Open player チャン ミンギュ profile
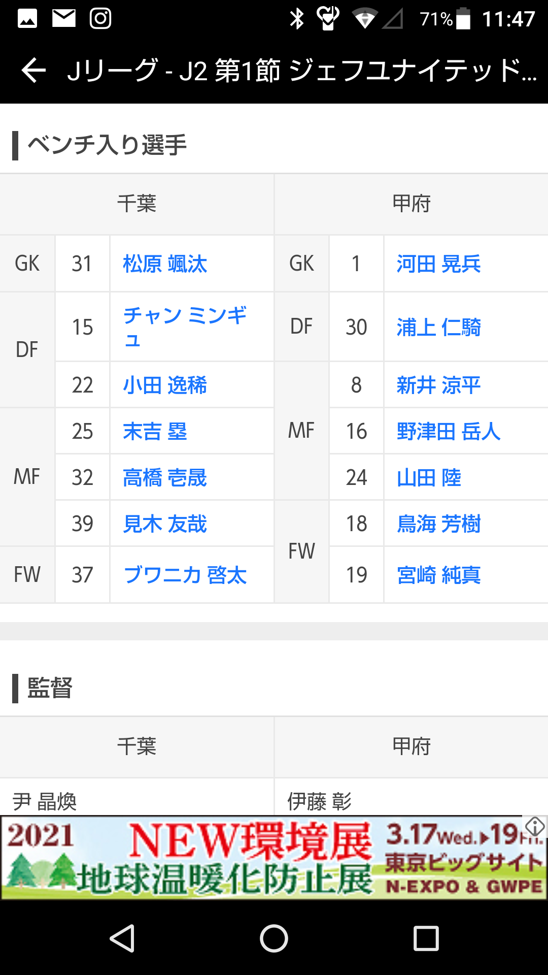The height and width of the screenshot is (975, 548). pyautogui.click(x=185, y=327)
